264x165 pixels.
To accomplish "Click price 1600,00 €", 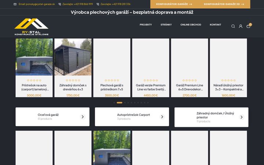I will (228, 95).
